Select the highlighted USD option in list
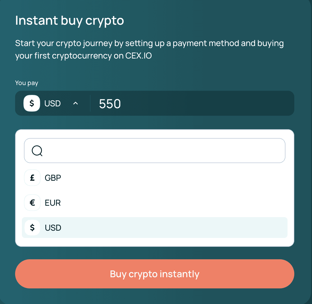Screen dimensions: 312x304 click(x=155, y=228)
